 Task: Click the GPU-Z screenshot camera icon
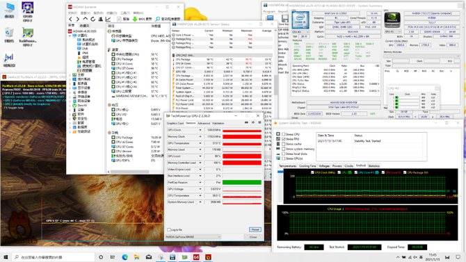coord(246,122)
